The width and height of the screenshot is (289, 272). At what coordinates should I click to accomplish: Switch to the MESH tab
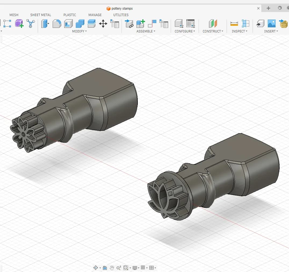[x=14, y=15]
